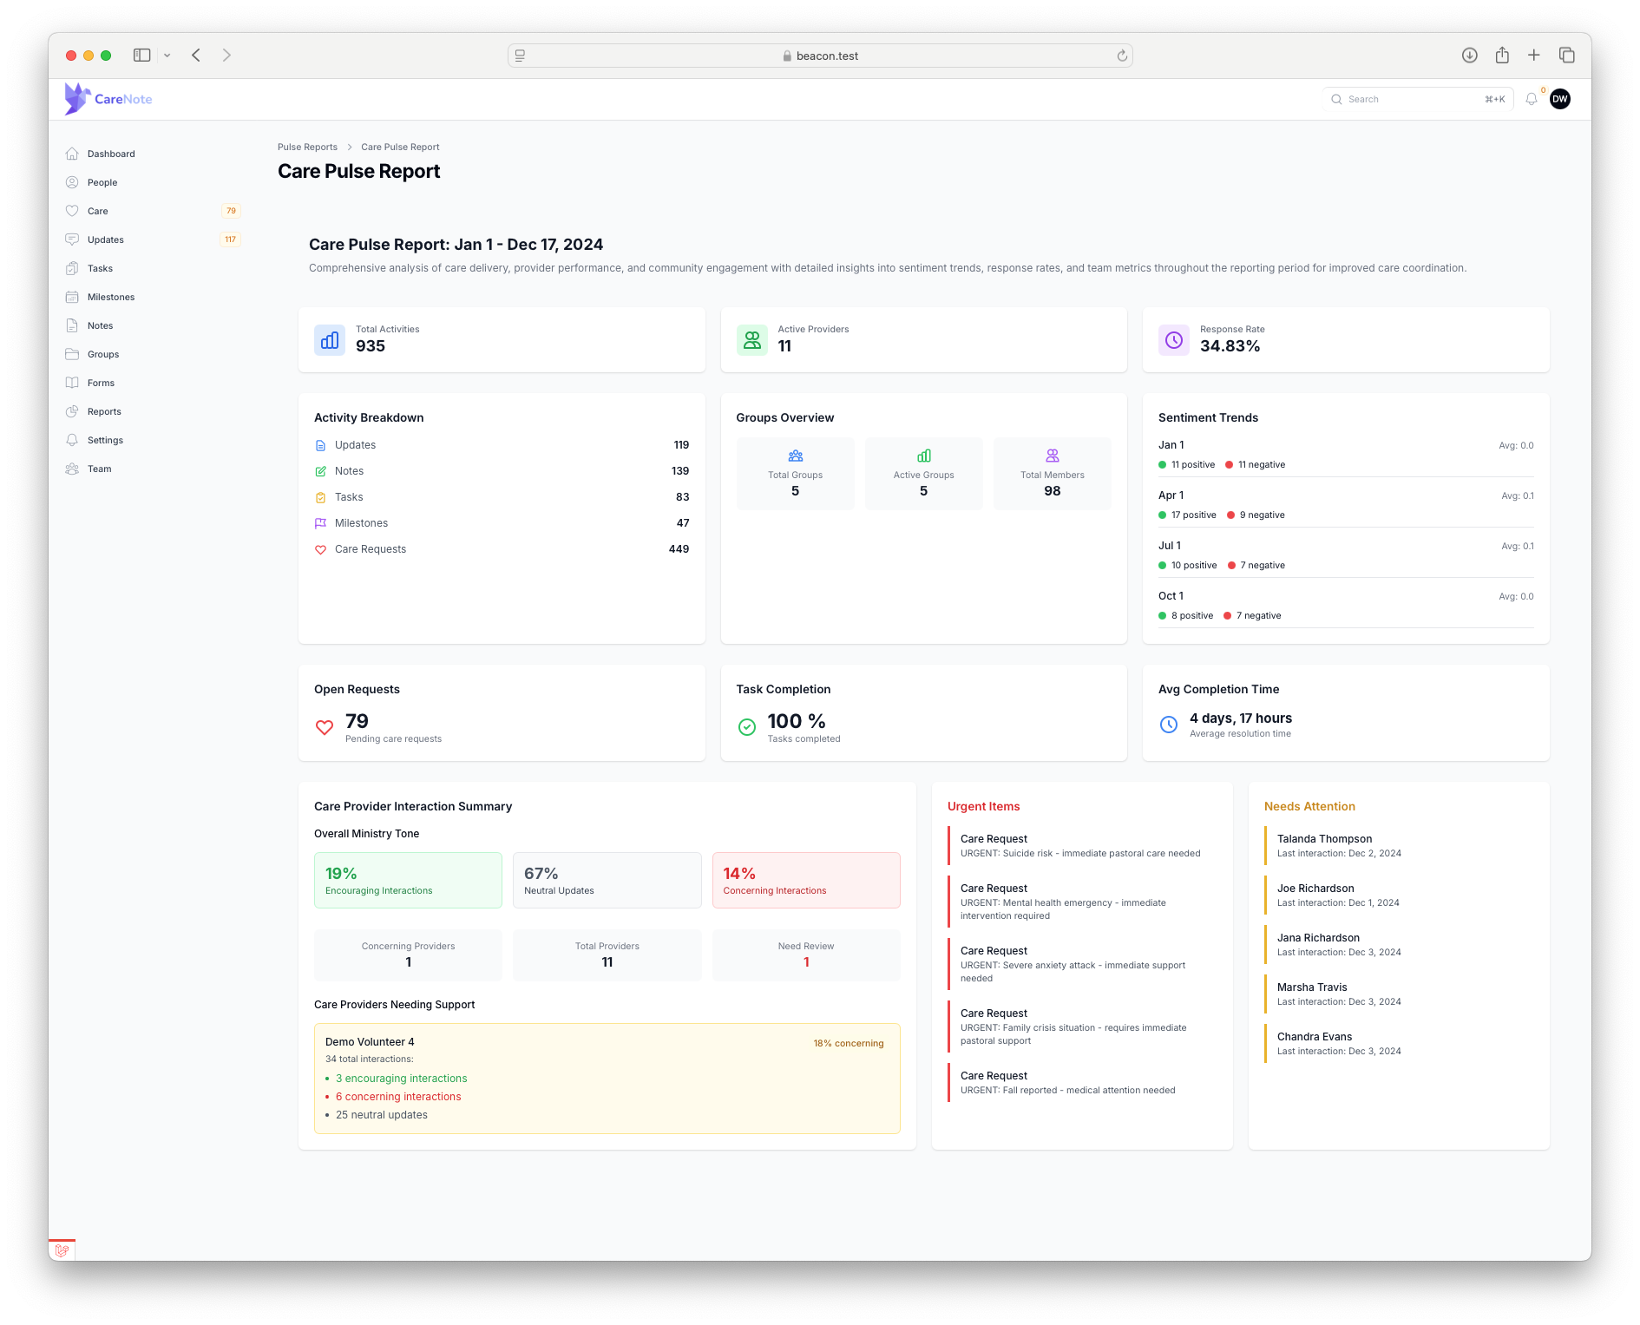Go back with browser back arrow
Image resolution: width=1640 pixels, height=1325 pixels.
[196, 55]
